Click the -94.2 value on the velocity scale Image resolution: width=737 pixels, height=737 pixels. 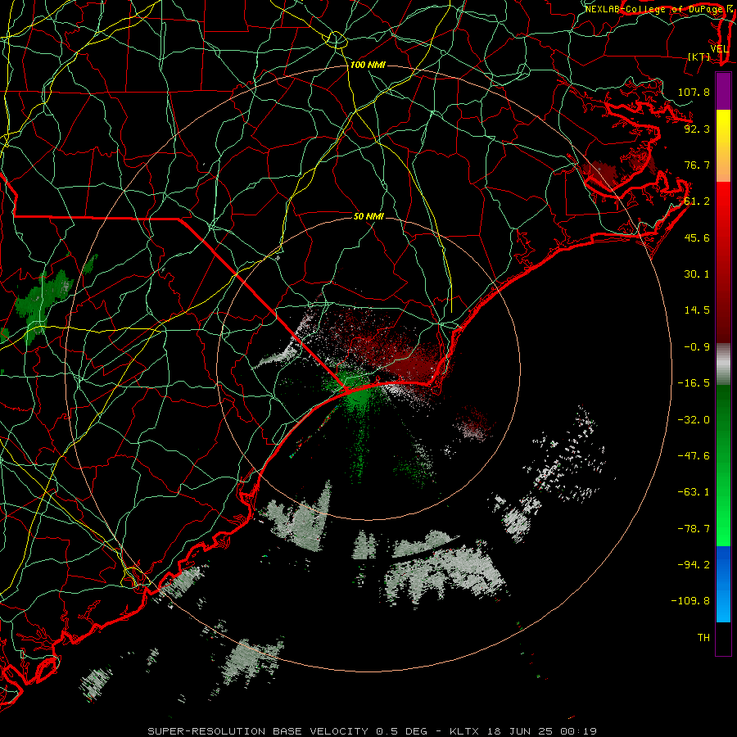coord(694,565)
